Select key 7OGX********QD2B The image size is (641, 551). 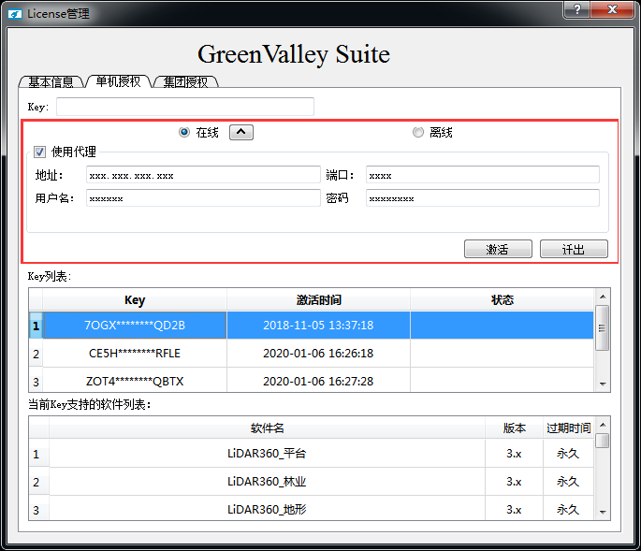point(135,325)
